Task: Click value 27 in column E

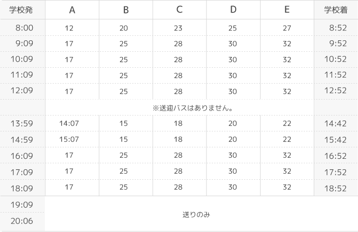Action: [287, 28]
